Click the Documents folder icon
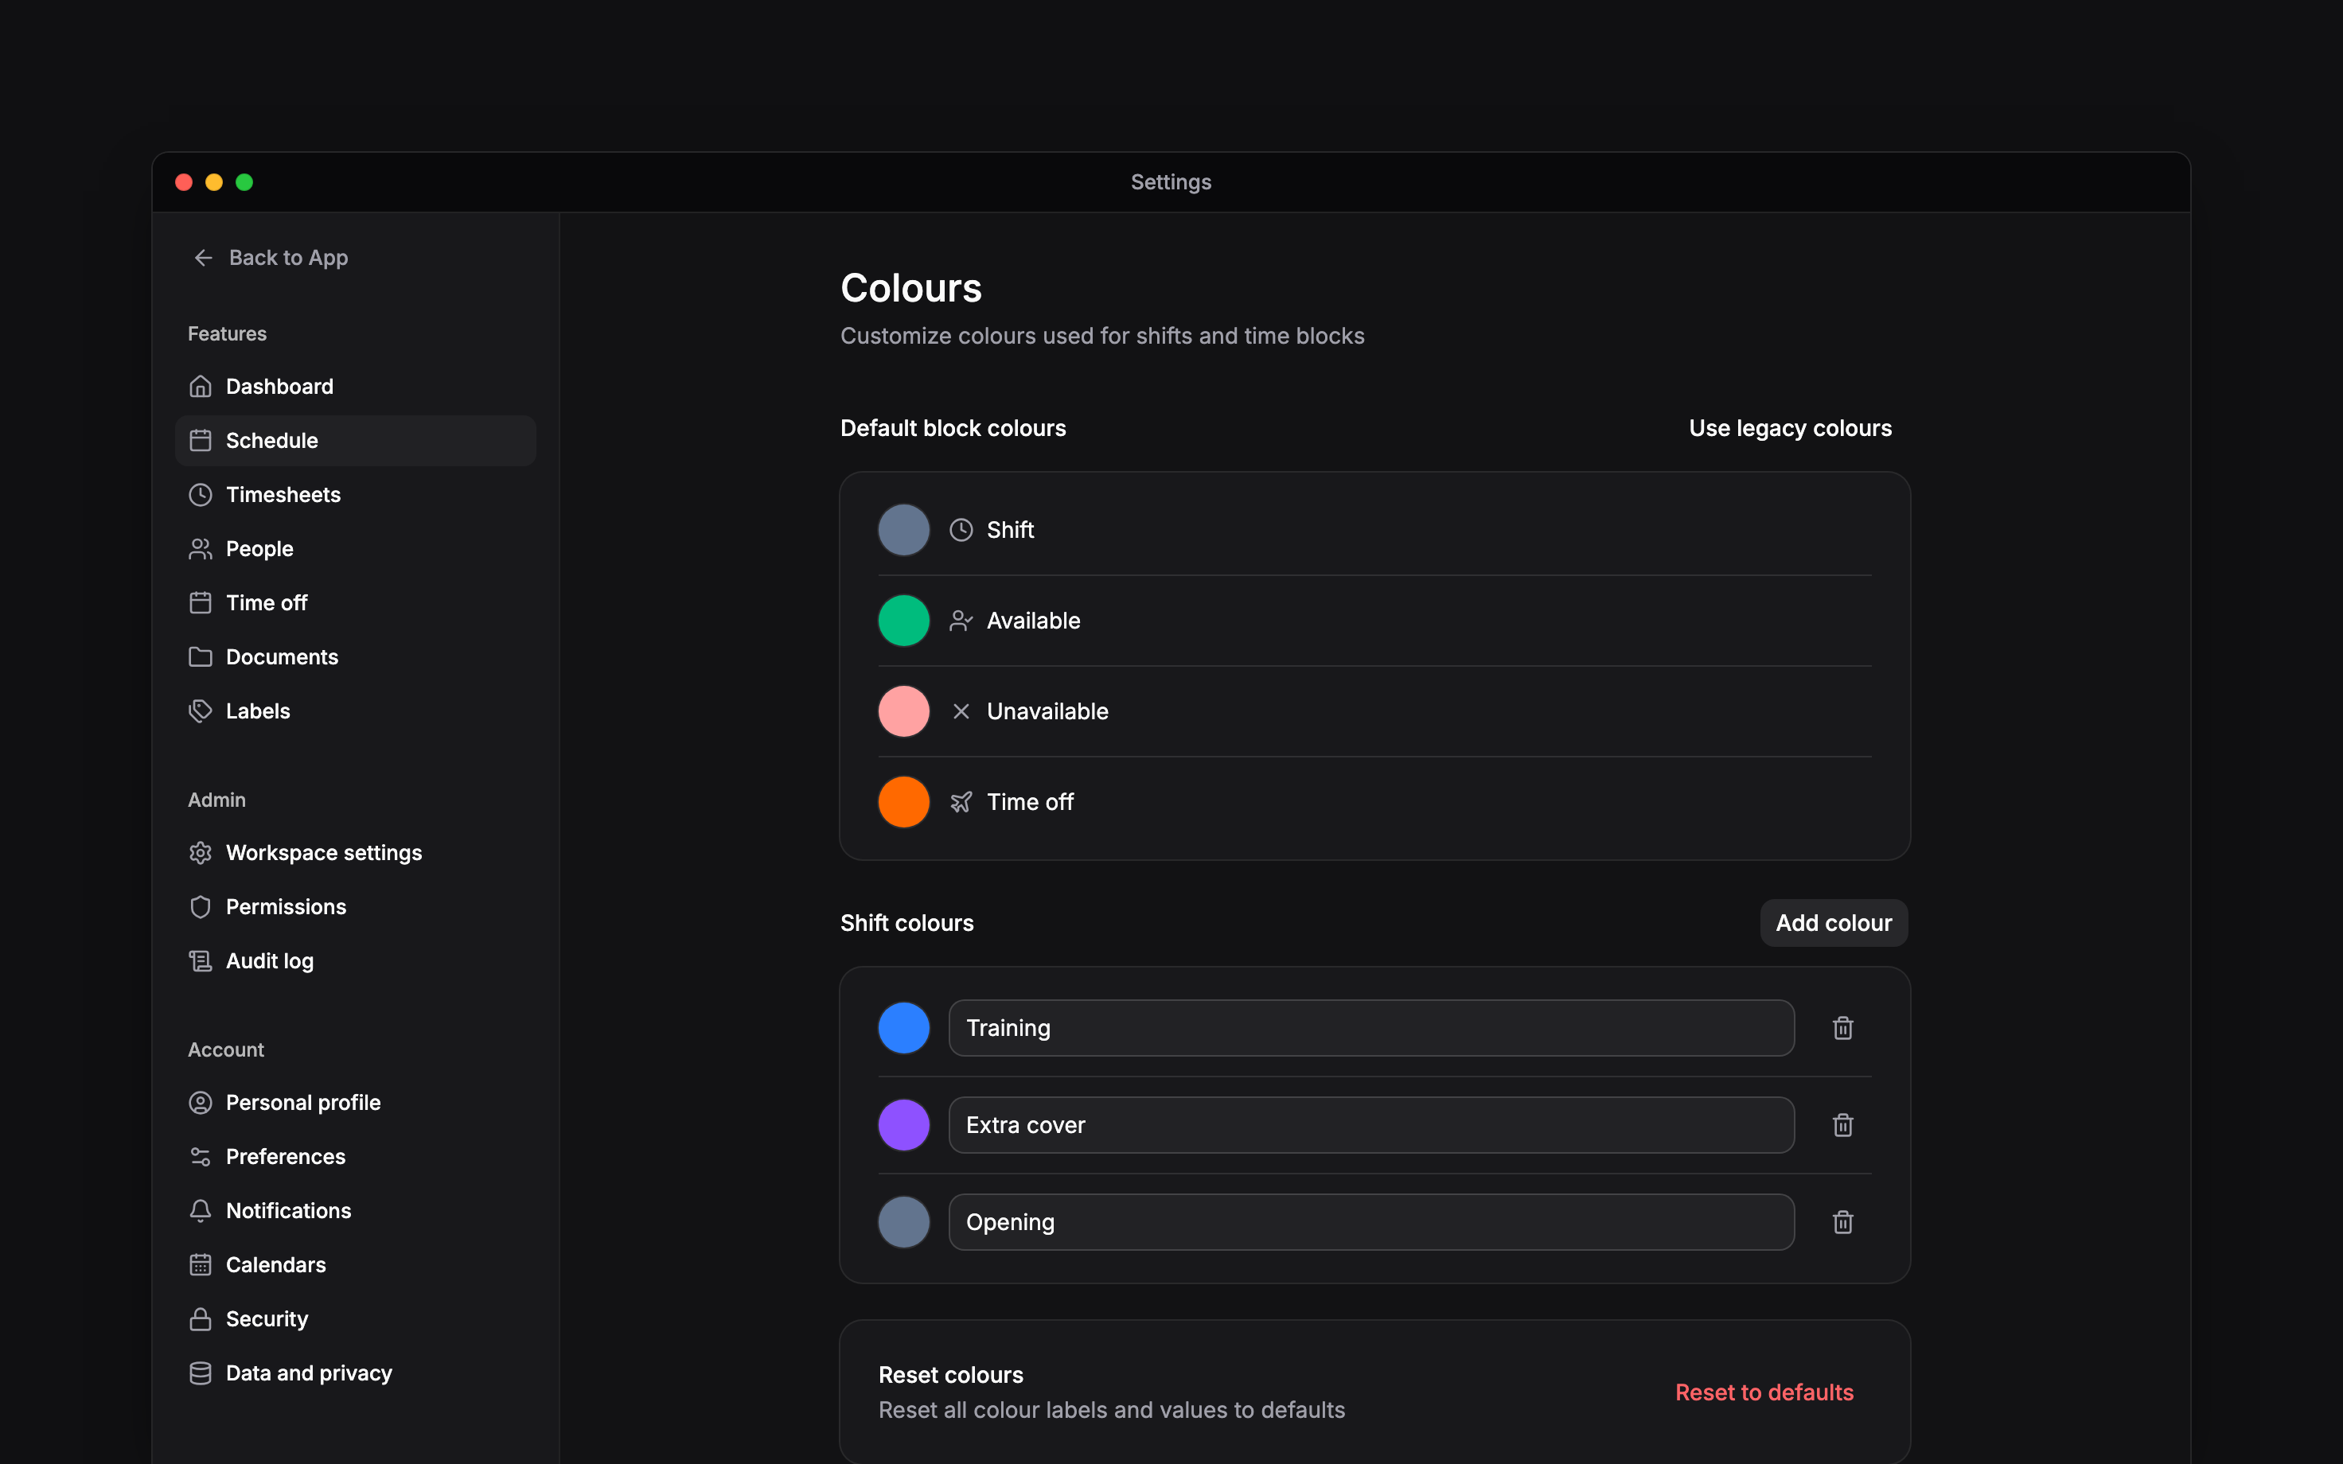Screen dimensions: 2343x1464 (201, 657)
